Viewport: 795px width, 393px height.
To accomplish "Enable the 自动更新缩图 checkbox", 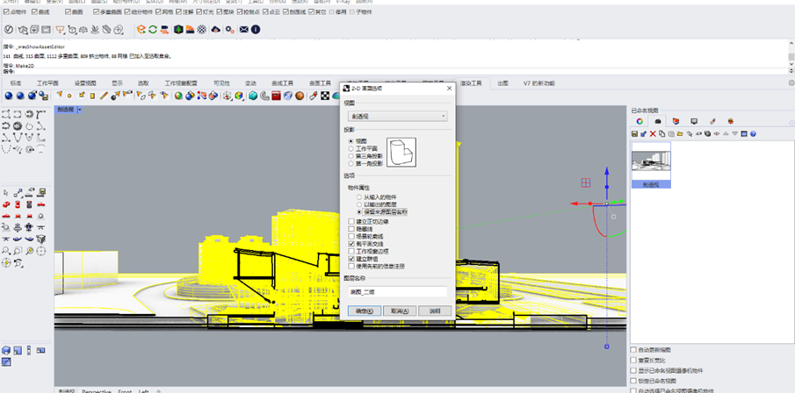I will (633, 350).
